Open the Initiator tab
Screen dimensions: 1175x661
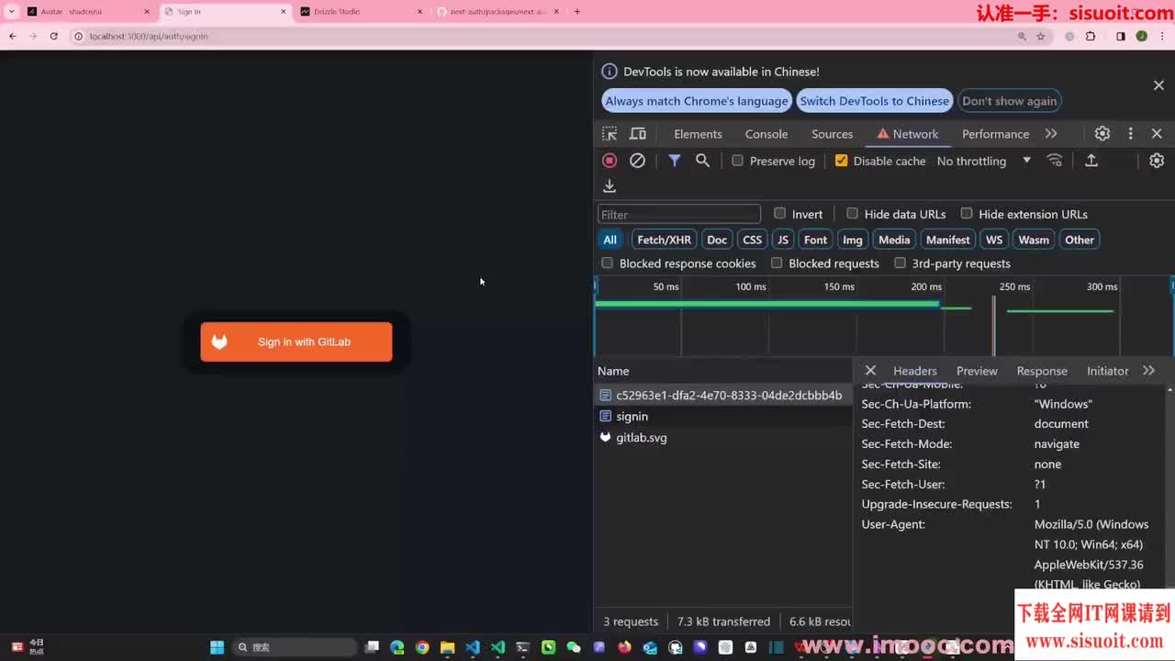click(x=1107, y=371)
